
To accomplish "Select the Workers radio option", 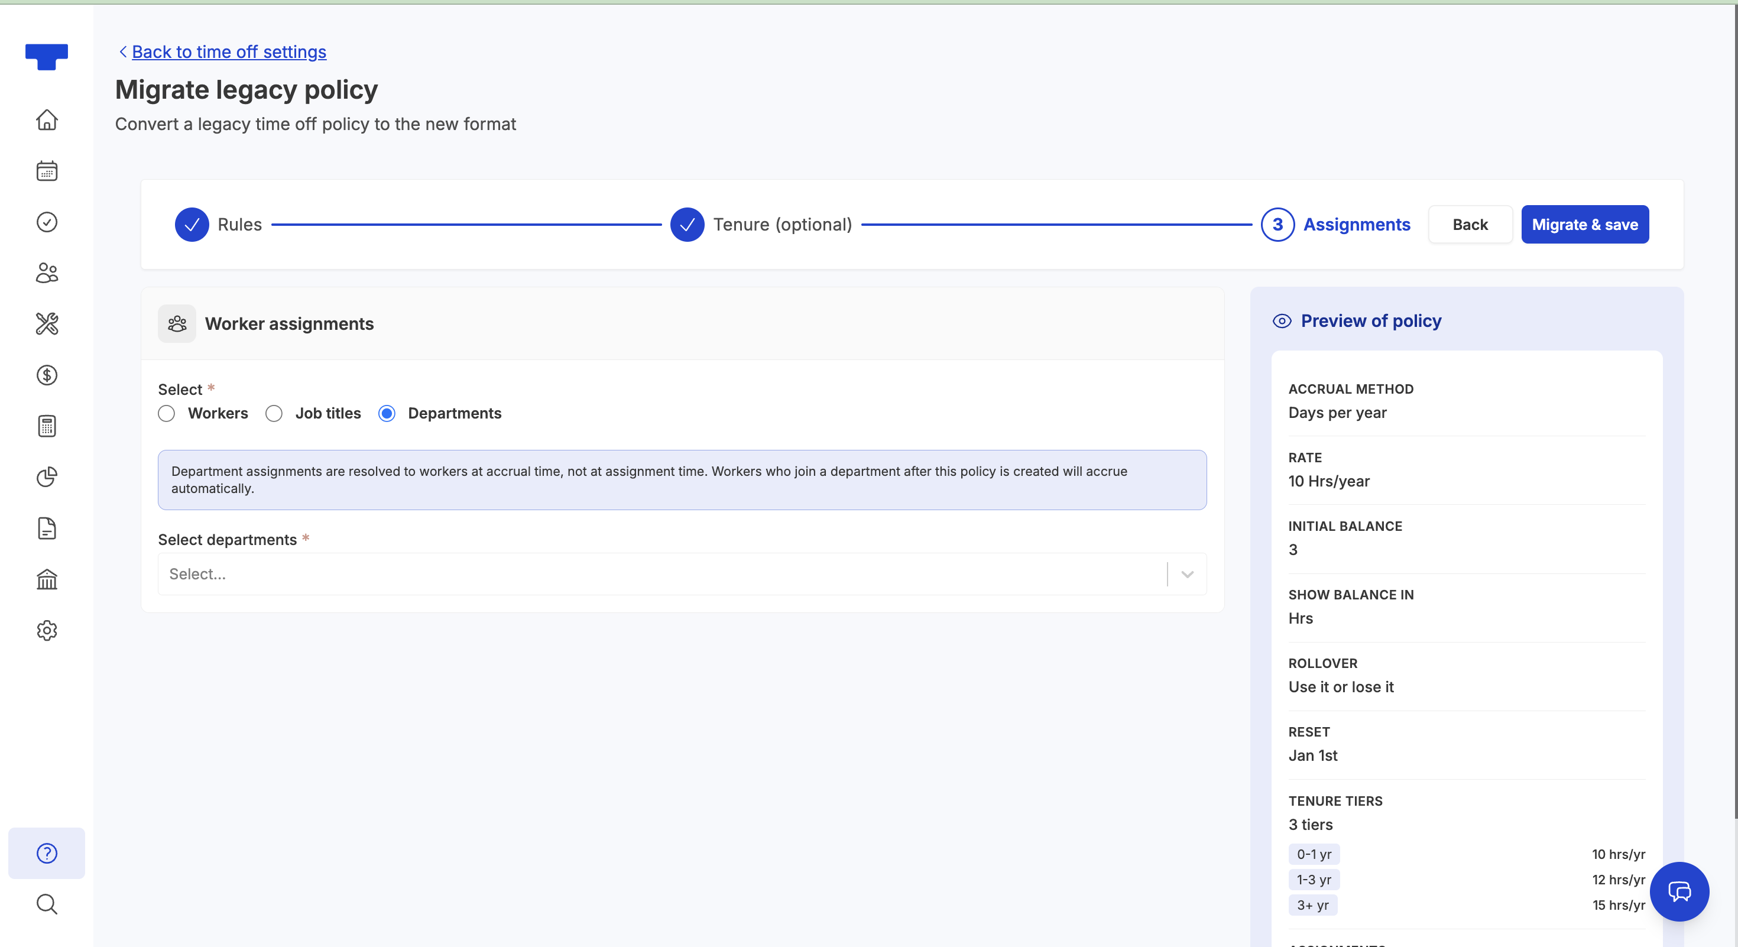I will 167,413.
